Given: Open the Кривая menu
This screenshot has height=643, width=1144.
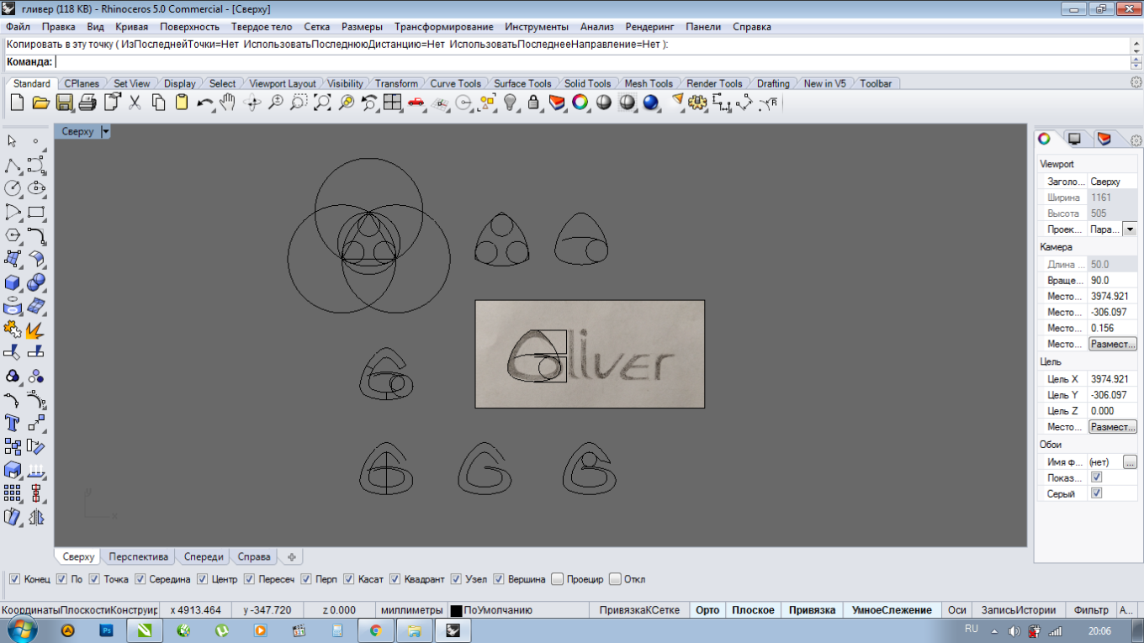Looking at the screenshot, I should tap(130, 27).
